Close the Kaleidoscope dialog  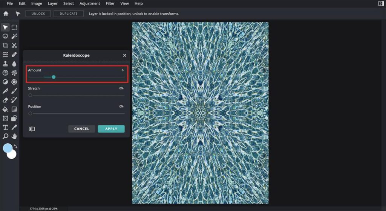pos(125,55)
